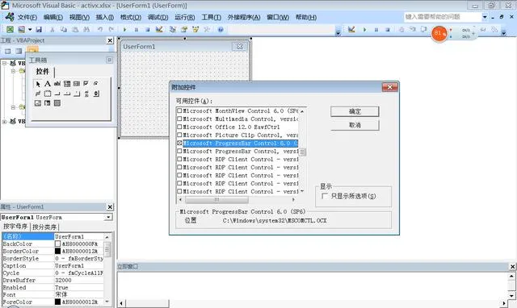This screenshot has width=517, height=308.
Task: Select the Label control in the toolbox
Action: (x=48, y=84)
